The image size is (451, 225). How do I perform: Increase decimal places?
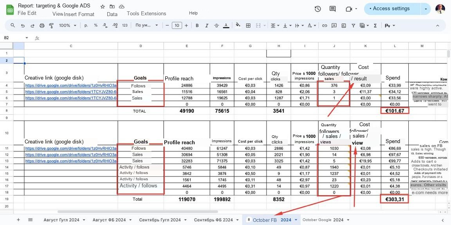[115, 25]
